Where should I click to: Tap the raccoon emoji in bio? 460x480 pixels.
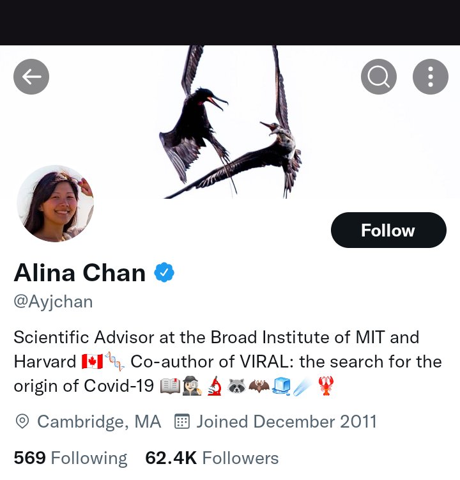tap(237, 386)
